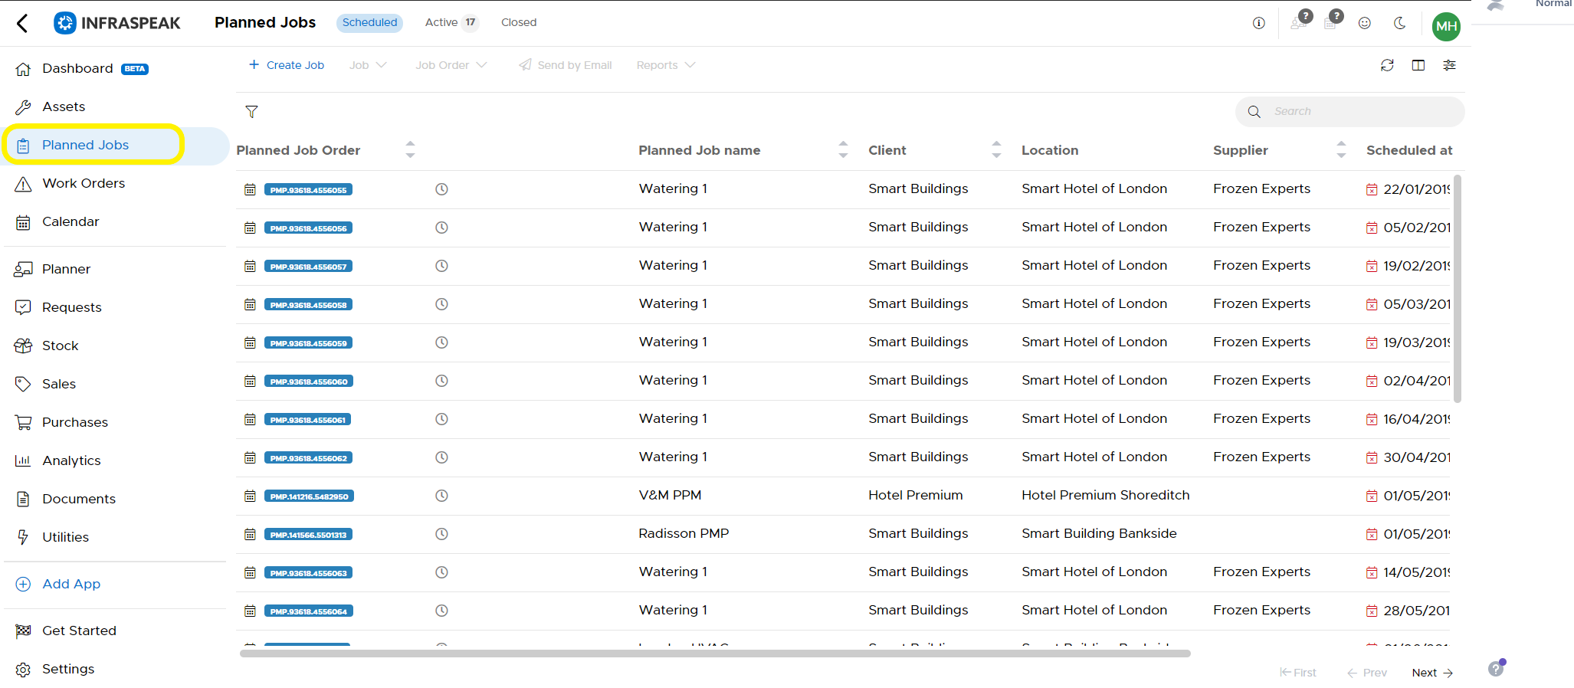Click the Documents file icon
1574x688 pixels.
(23, 499)
